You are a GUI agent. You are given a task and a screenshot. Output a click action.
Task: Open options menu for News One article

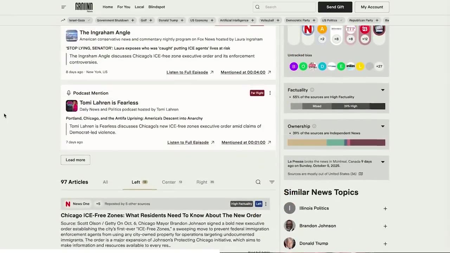(x=266, y=204)
